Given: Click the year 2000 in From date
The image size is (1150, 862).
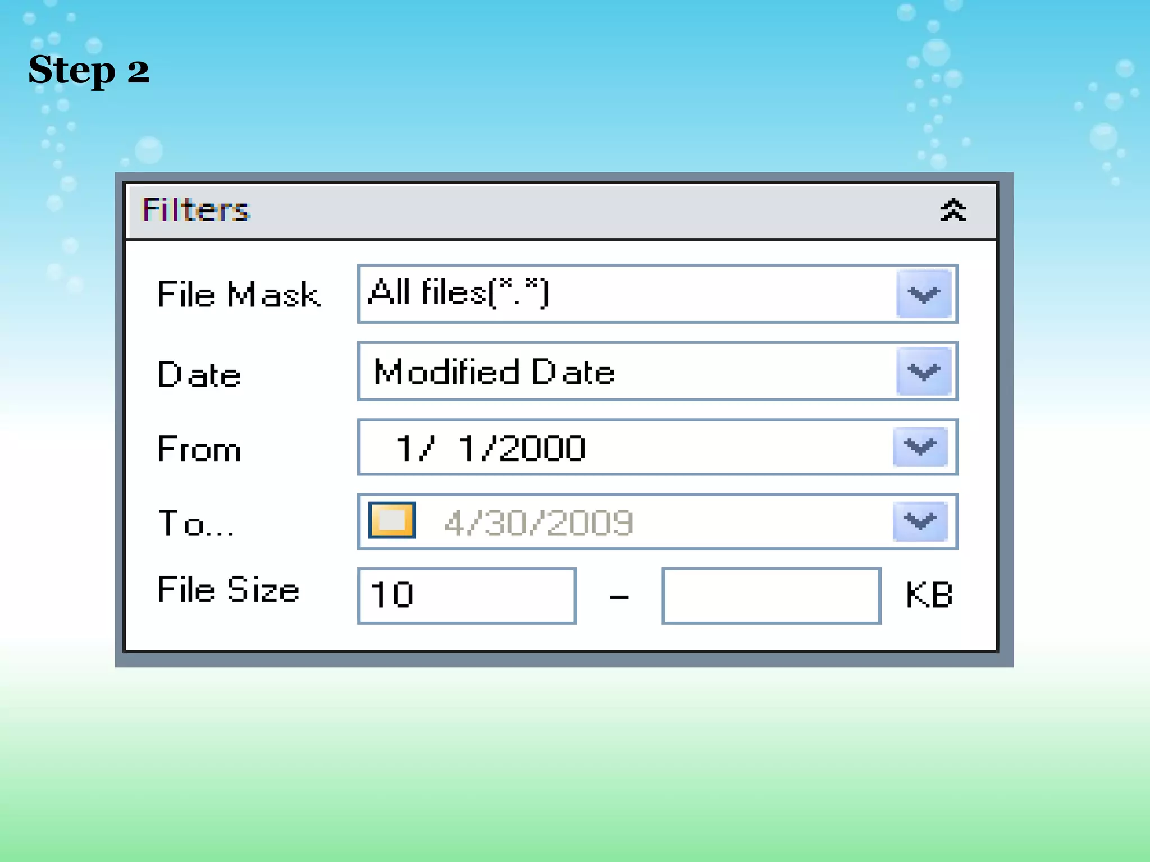Looking at the screenshot, I should (x=541, y=448).
